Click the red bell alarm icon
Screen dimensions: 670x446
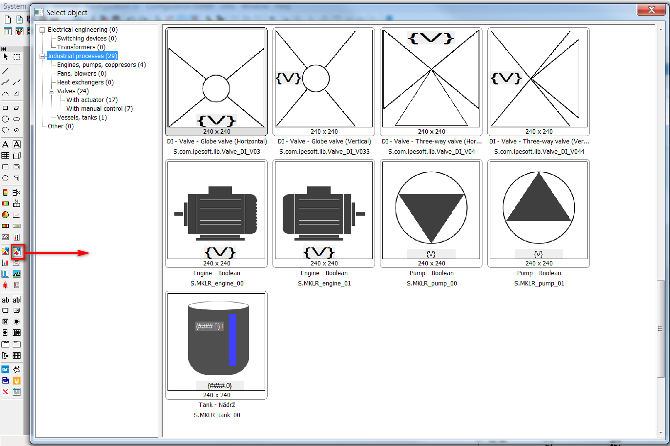tap(5, 285)
